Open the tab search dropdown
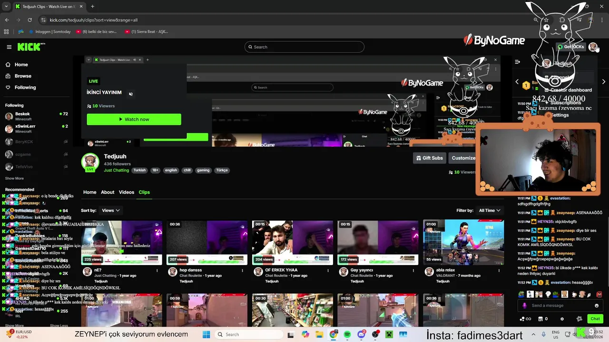Screen dimensions: 609x342 coord(6,7)
